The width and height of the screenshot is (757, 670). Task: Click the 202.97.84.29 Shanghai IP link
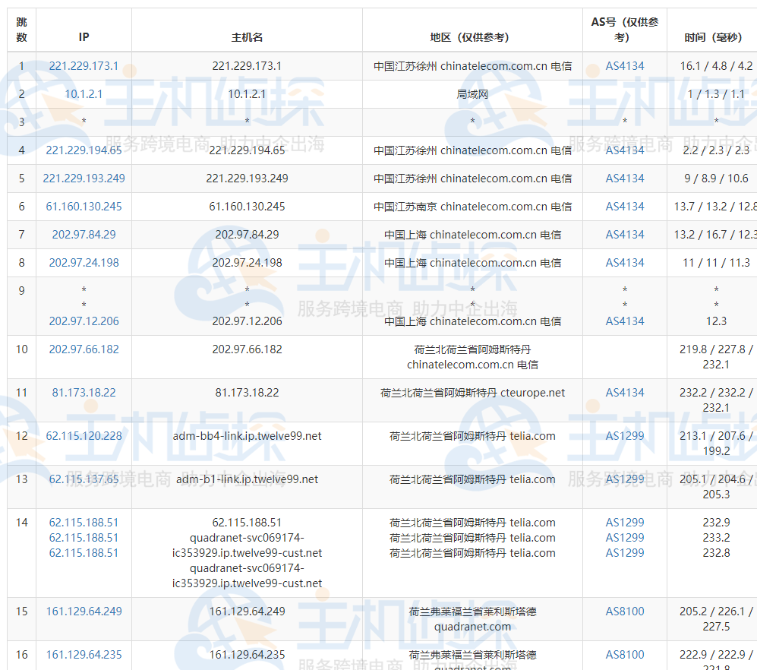tap(83, 235)
